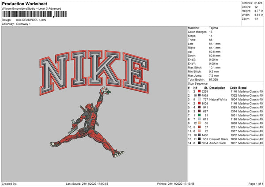Click the St. column header

pos(206,88)
